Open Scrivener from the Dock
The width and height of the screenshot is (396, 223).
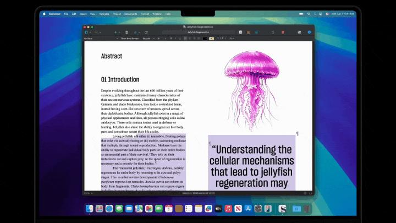tap(282, 209)
